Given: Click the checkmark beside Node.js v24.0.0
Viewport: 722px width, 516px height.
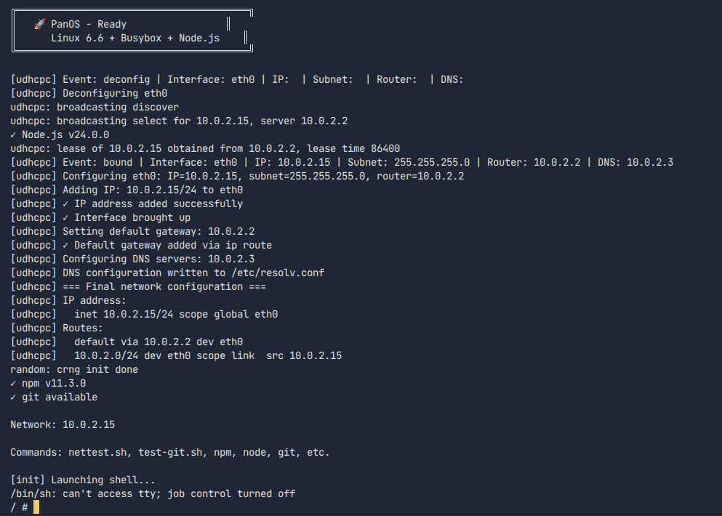Looking at the screenshot, I should [x=14, y=134].
